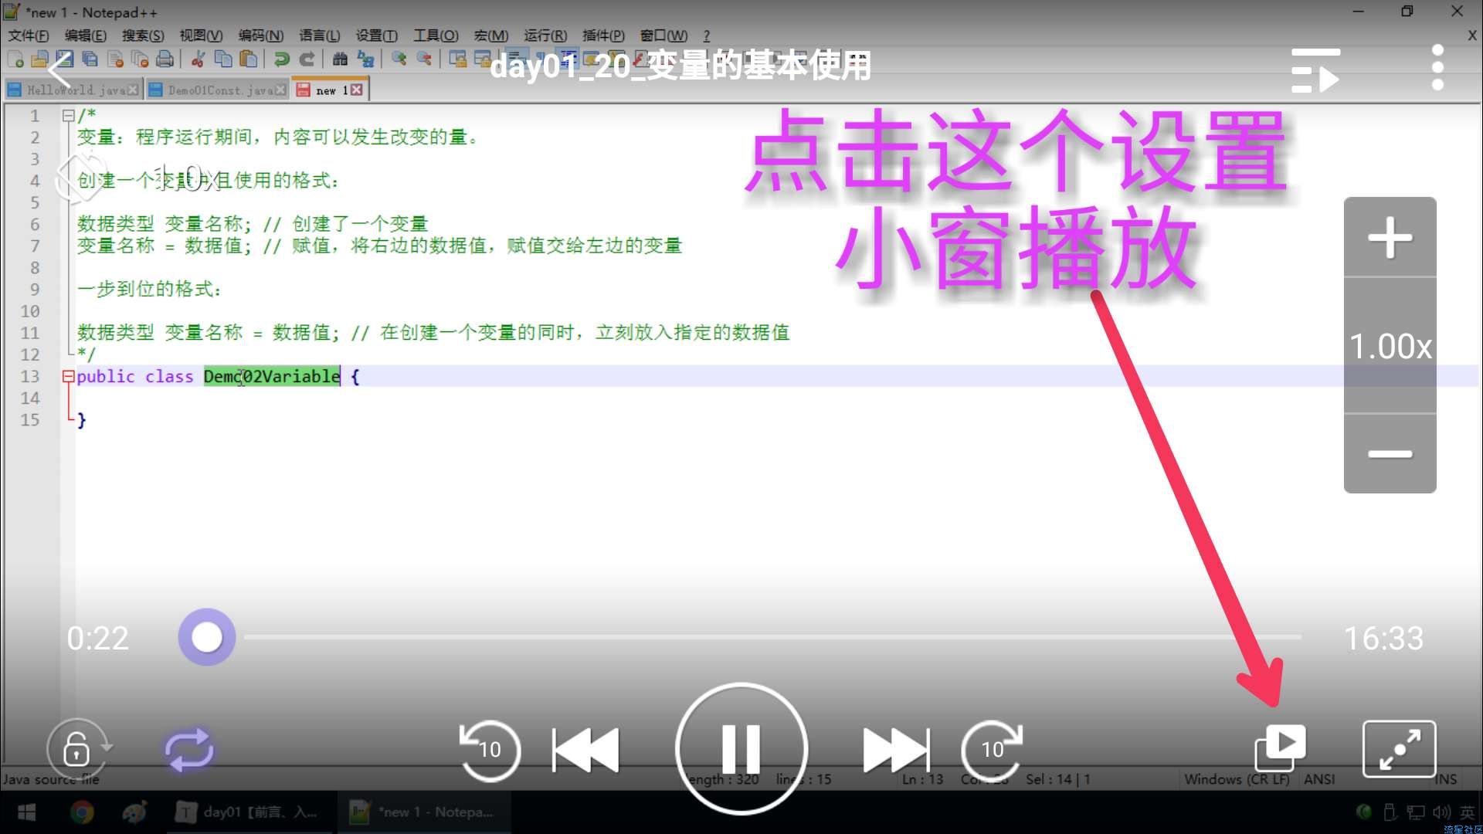The image size is (1483, 834).
Task: Reset speed by tapping 1.00x value
Action: click(x=1390, y=346)
